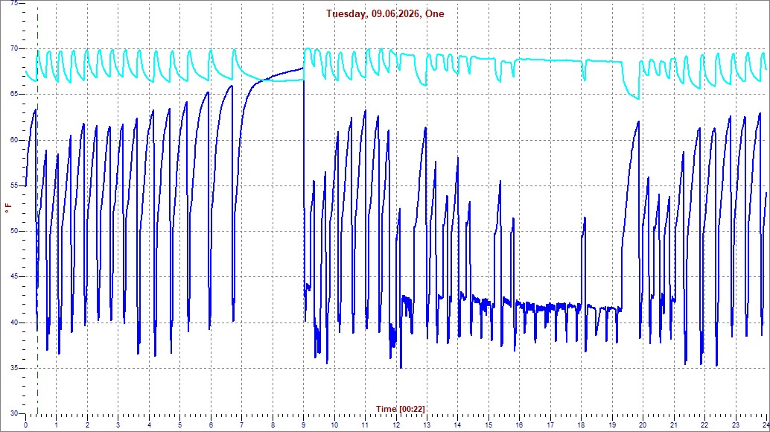
Task: Click the chart title 'Tuesday, 09.06.2026, One'
Action: pos(385,13)
